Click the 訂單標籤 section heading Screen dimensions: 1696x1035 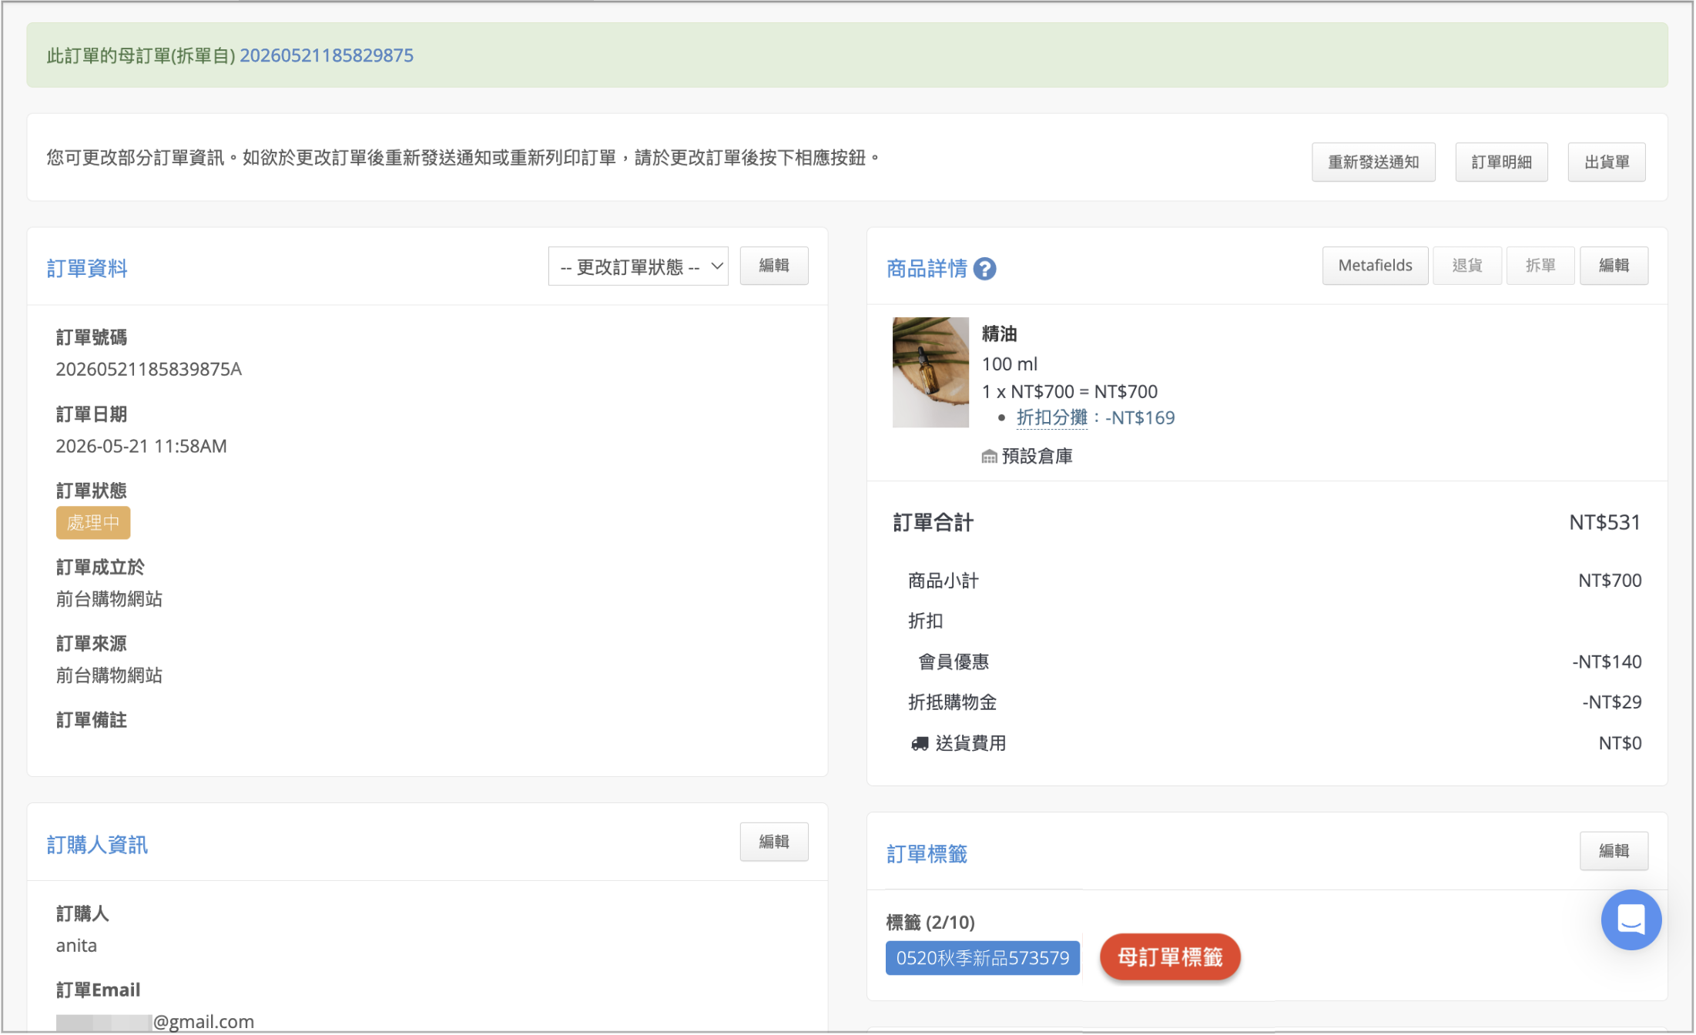click(927, 854)
